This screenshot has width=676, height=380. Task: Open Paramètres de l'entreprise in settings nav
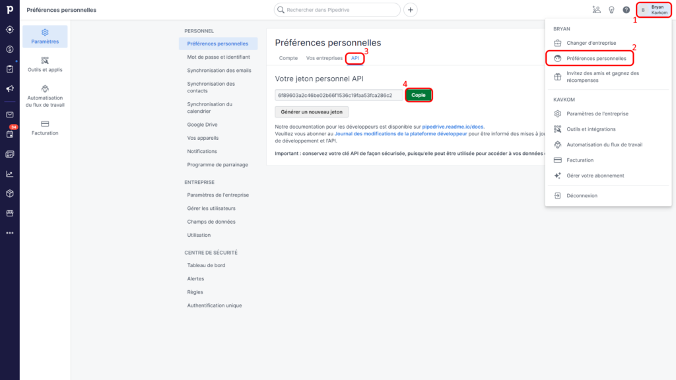pyautogui.click(x=218, y=195)
